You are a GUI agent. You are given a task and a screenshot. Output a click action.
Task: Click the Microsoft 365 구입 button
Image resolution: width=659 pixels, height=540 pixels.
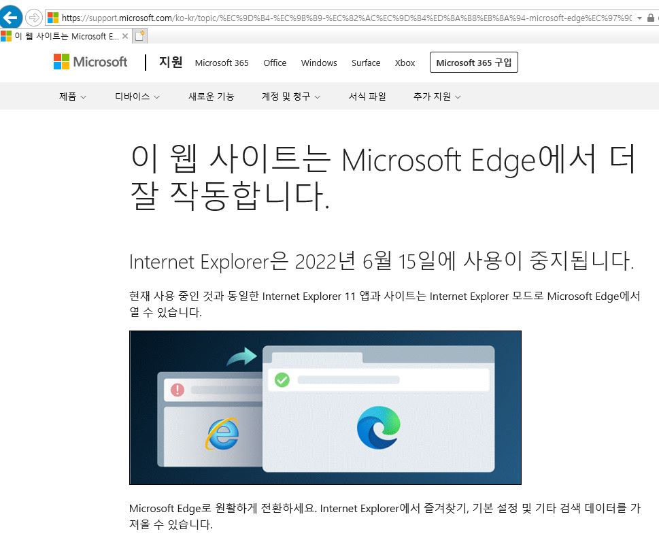tap(473, 62)
